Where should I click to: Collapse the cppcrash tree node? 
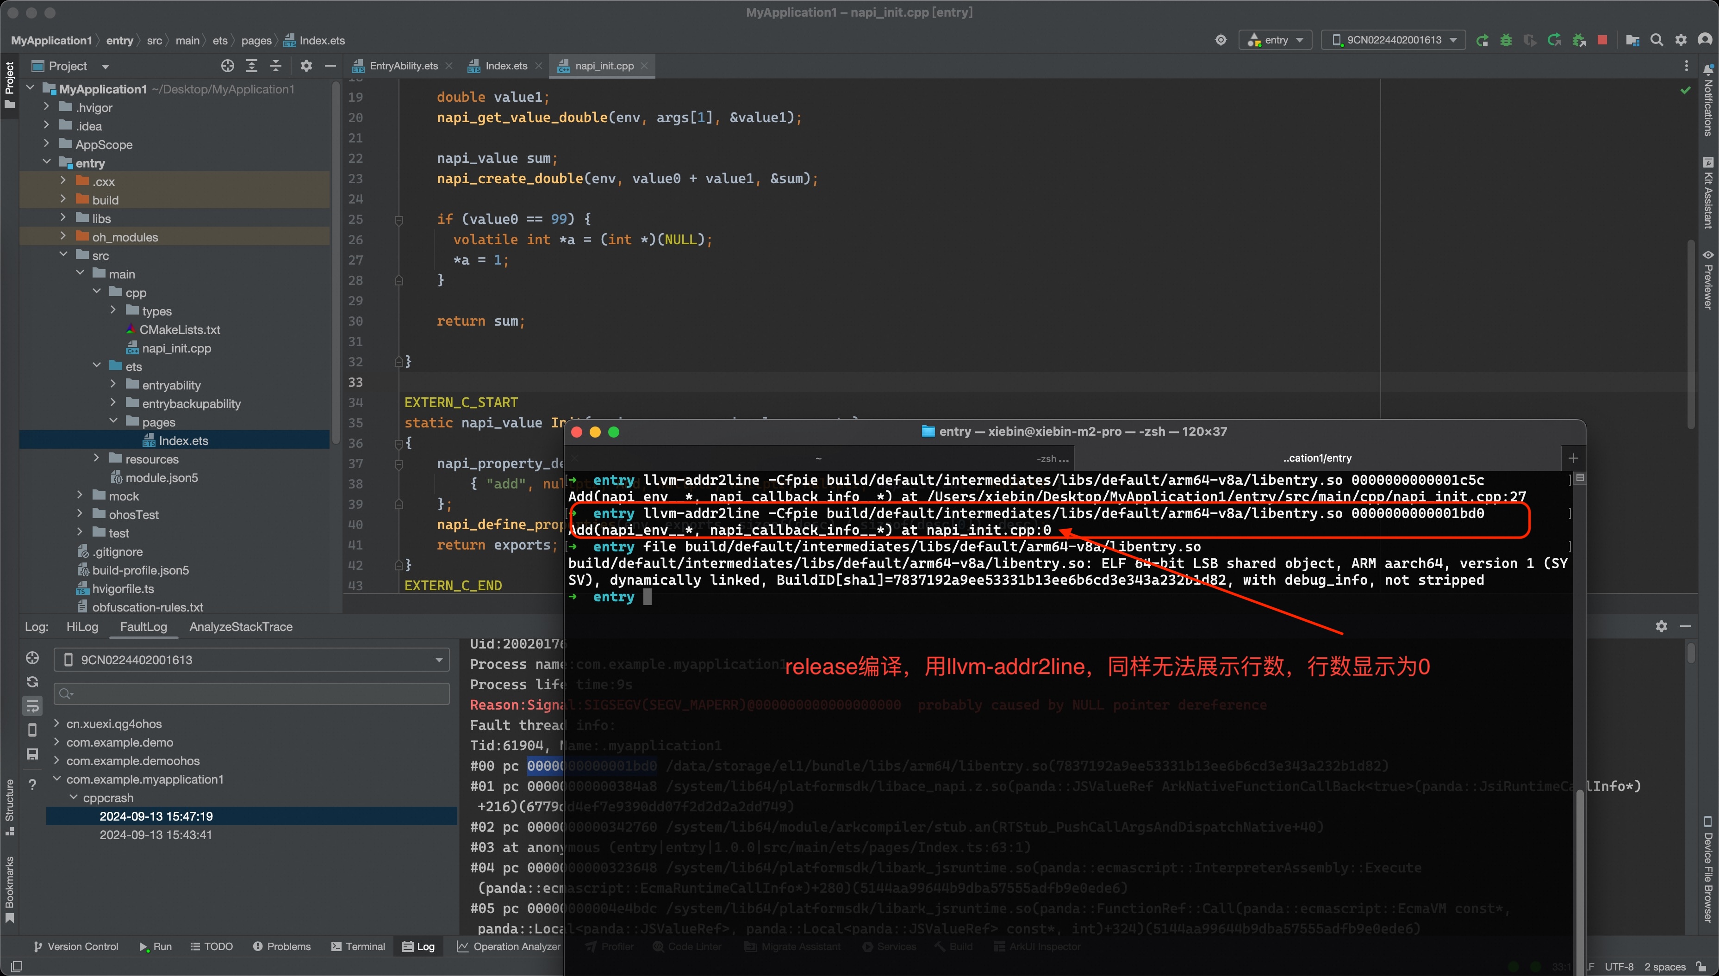pos(74,798)
